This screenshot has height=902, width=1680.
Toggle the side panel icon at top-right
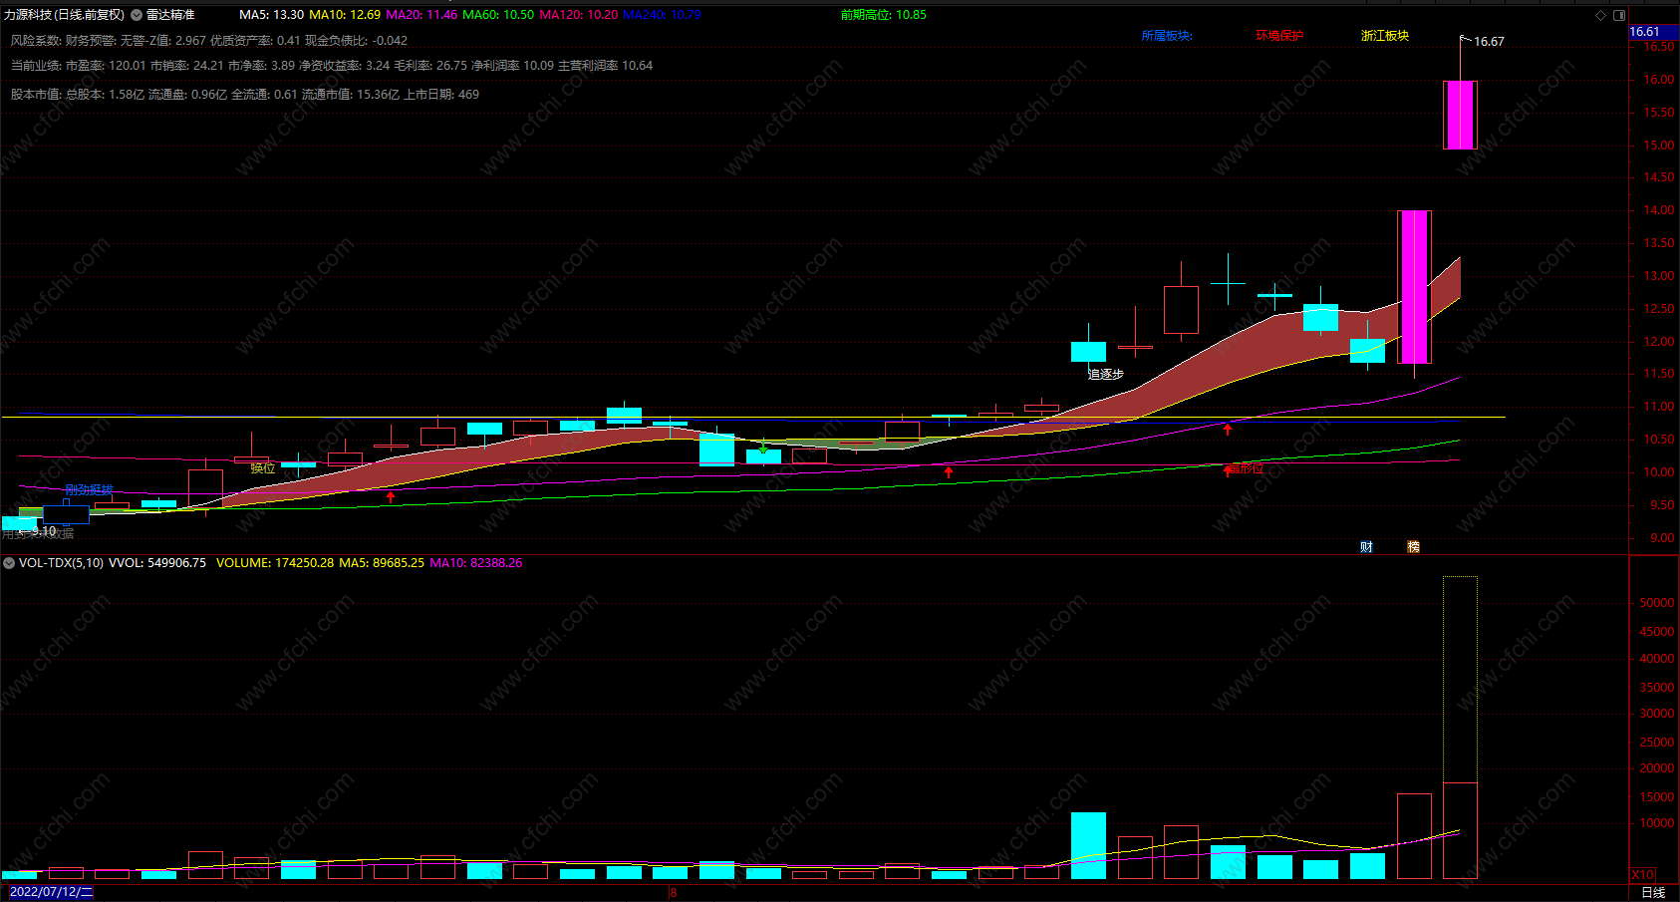(1619, 15)
